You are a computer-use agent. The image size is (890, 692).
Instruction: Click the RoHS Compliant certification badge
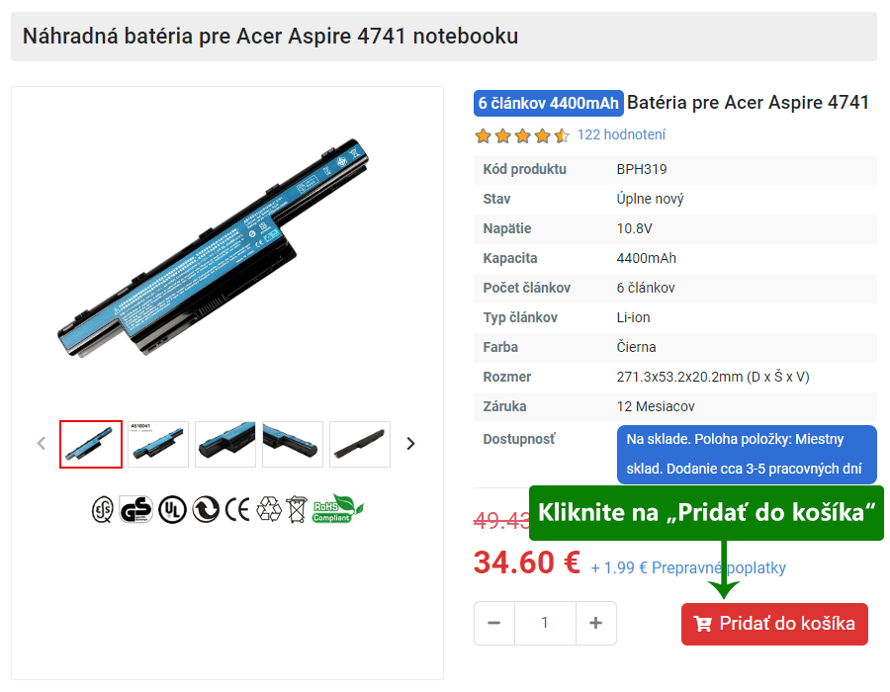point(338,509)
